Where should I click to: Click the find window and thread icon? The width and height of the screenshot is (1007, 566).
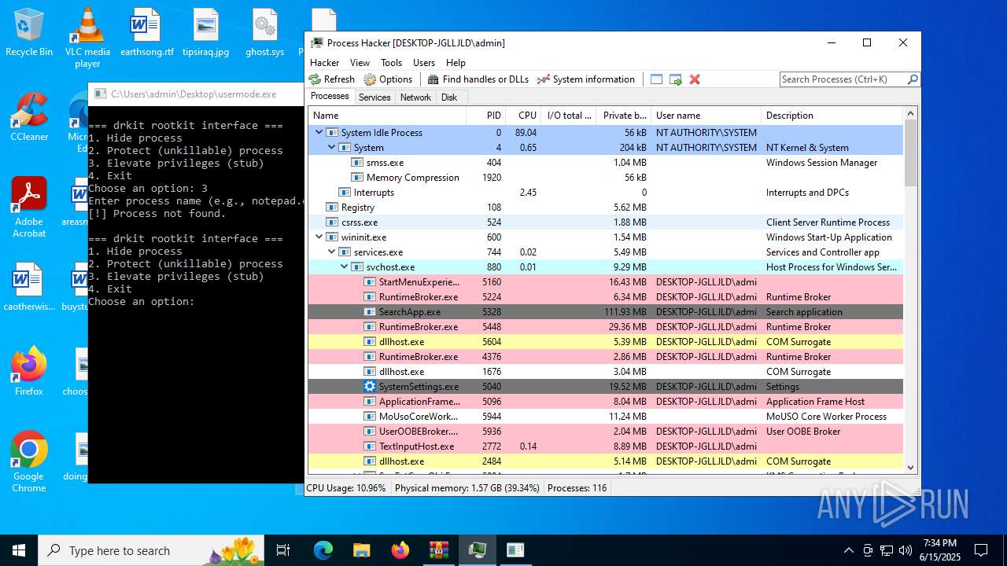coord(676,79)
